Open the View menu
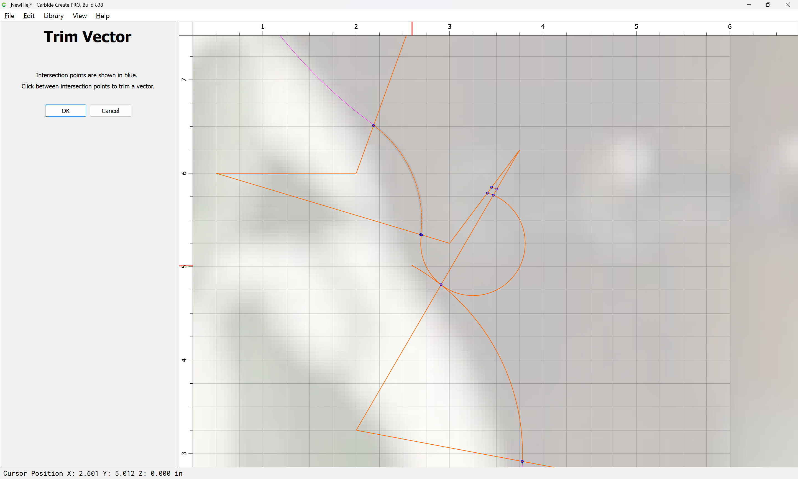Viewport: 798px width, 479px height. 79,16
